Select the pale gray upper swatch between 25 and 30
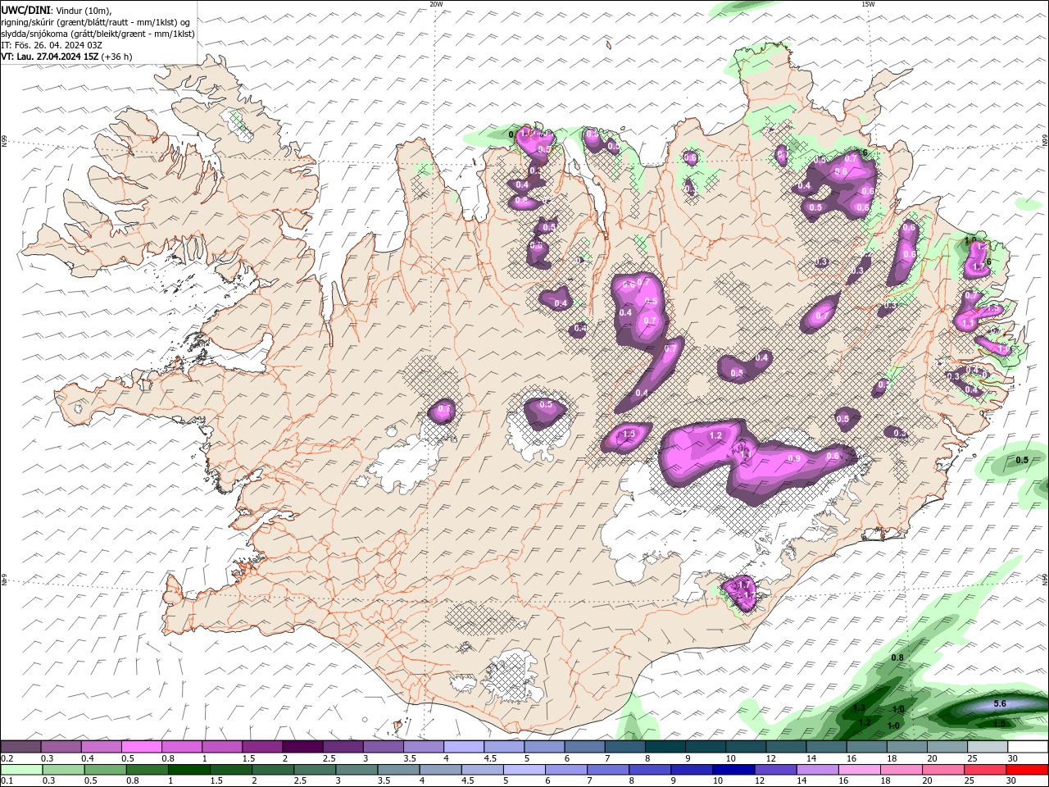Image resolution: width=1049 pixels, height=787 pixels. tap(988, 747)
